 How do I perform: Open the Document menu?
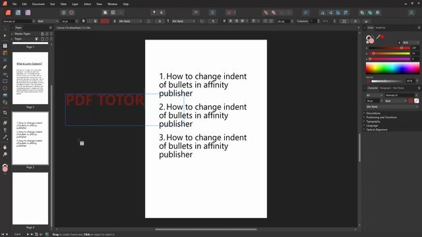coord(38,4)
